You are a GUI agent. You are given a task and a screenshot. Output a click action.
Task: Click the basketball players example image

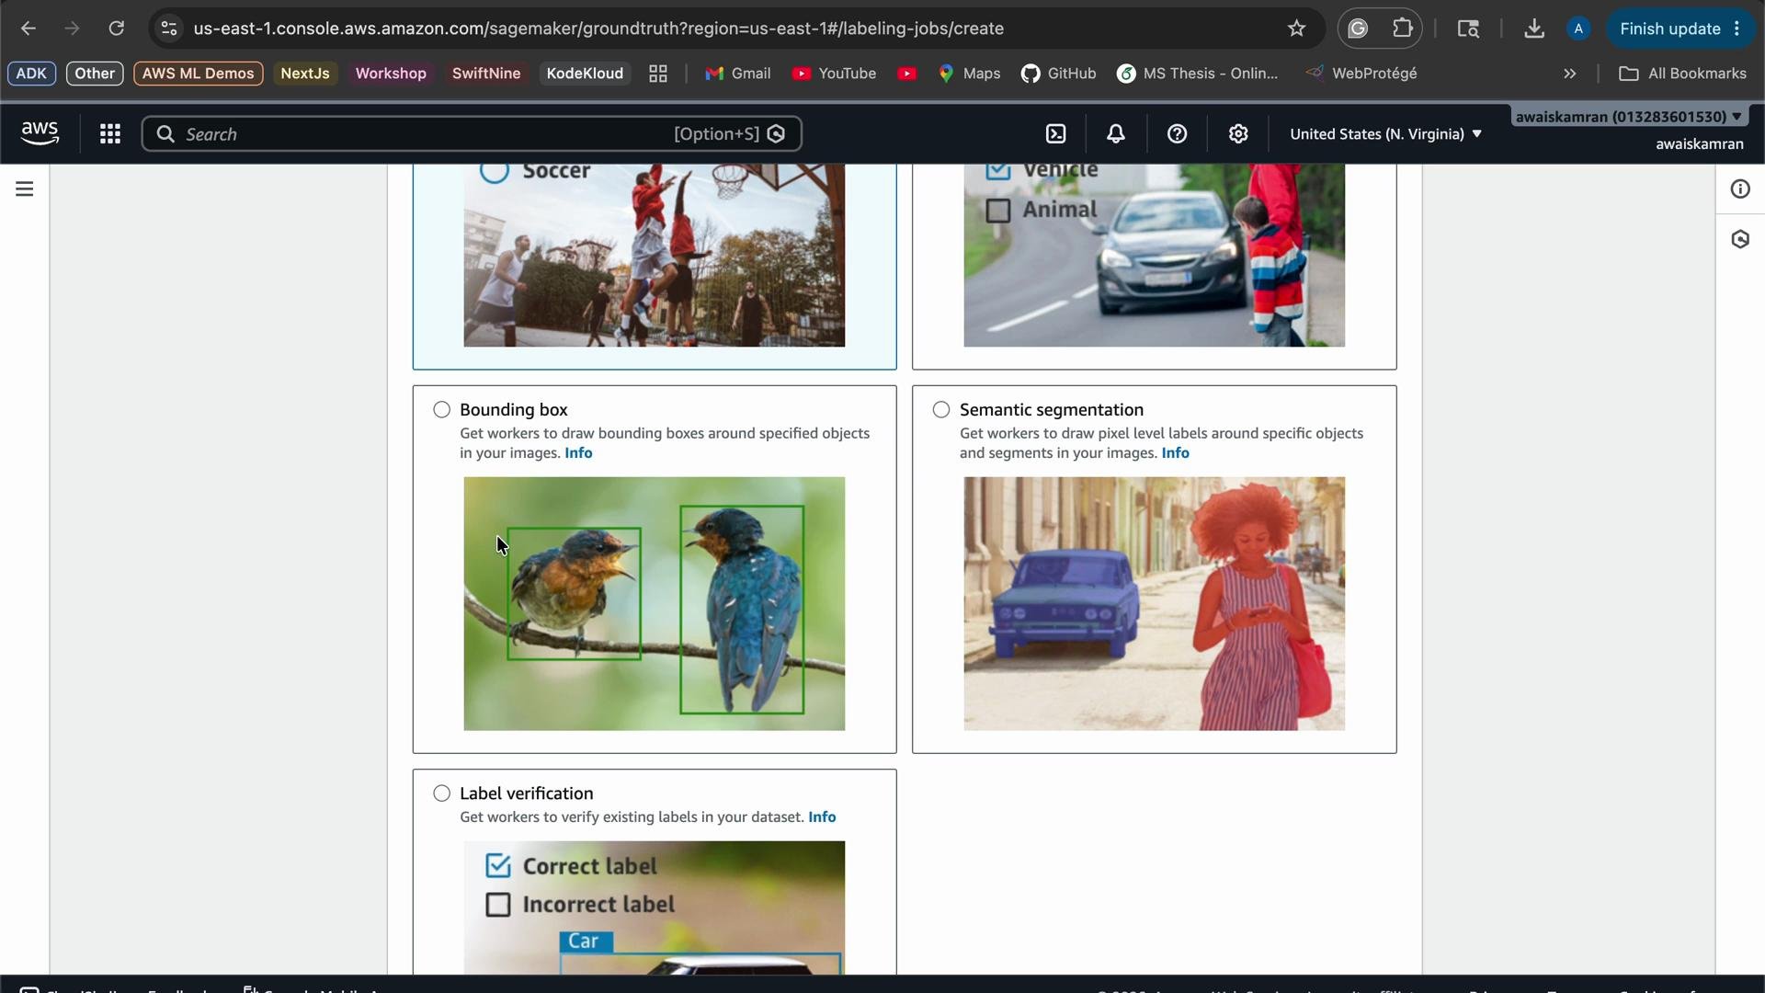pyautogui.click(x=654, y=256)
